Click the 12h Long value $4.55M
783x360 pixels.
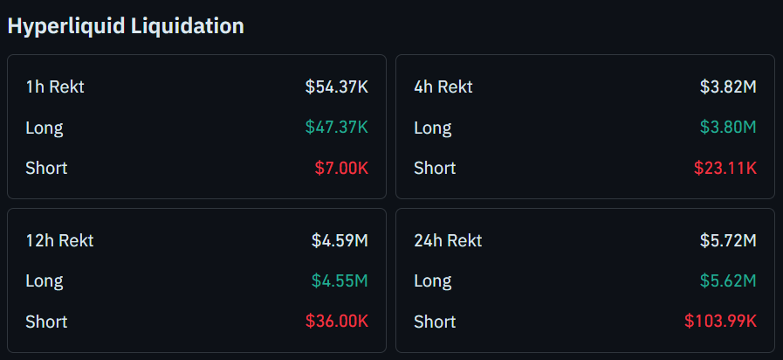[x=340, y=280]
